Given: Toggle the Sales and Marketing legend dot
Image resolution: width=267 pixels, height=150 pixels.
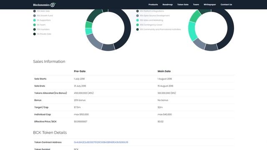Looking at the screenshot, I should [137, 20].
